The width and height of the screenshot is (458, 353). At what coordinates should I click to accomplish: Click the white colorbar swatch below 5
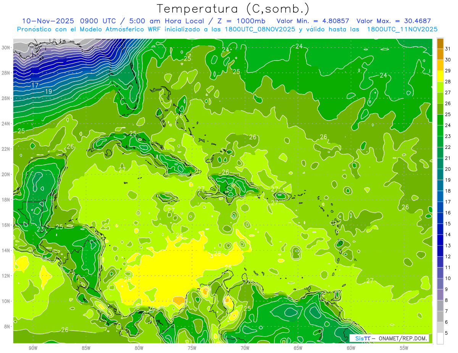[440, 338]
